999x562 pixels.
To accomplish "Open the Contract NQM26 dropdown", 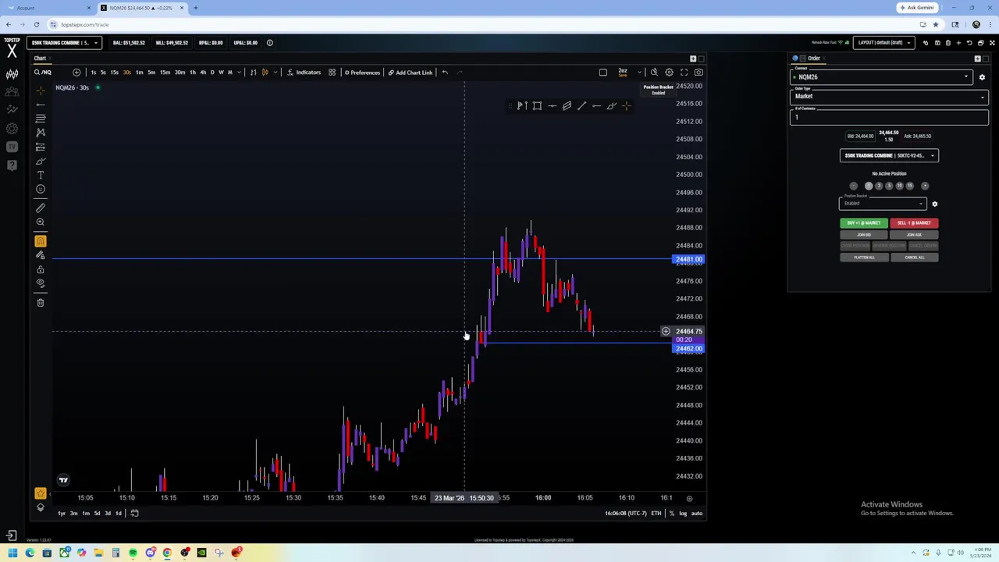I will click(x=882, y=77).
